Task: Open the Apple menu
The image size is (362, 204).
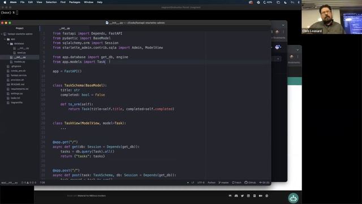Action: pyautogui.click(x=5, y=2)
